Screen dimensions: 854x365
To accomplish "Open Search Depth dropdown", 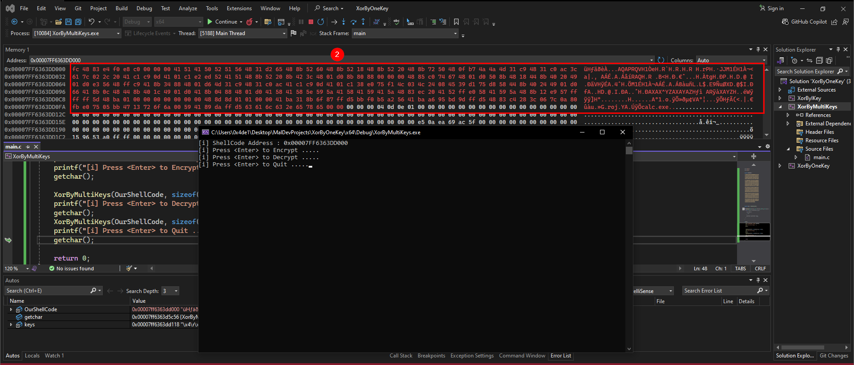I will (x=170, y=291).
